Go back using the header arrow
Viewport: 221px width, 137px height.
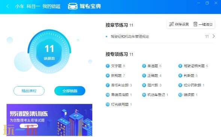[x=8, y=6]
